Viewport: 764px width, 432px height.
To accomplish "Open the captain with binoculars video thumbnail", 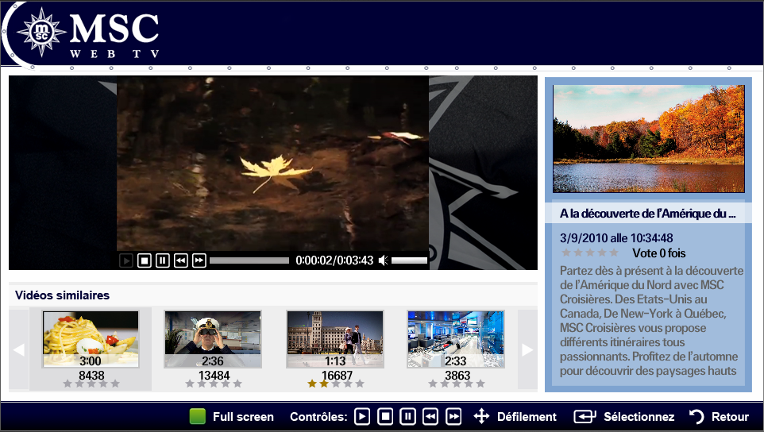I will (212, 339).
